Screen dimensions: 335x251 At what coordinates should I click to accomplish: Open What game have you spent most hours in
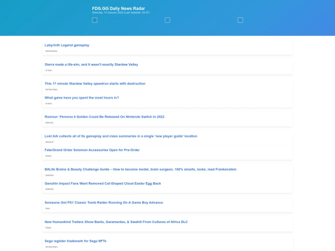pos(82,98)
